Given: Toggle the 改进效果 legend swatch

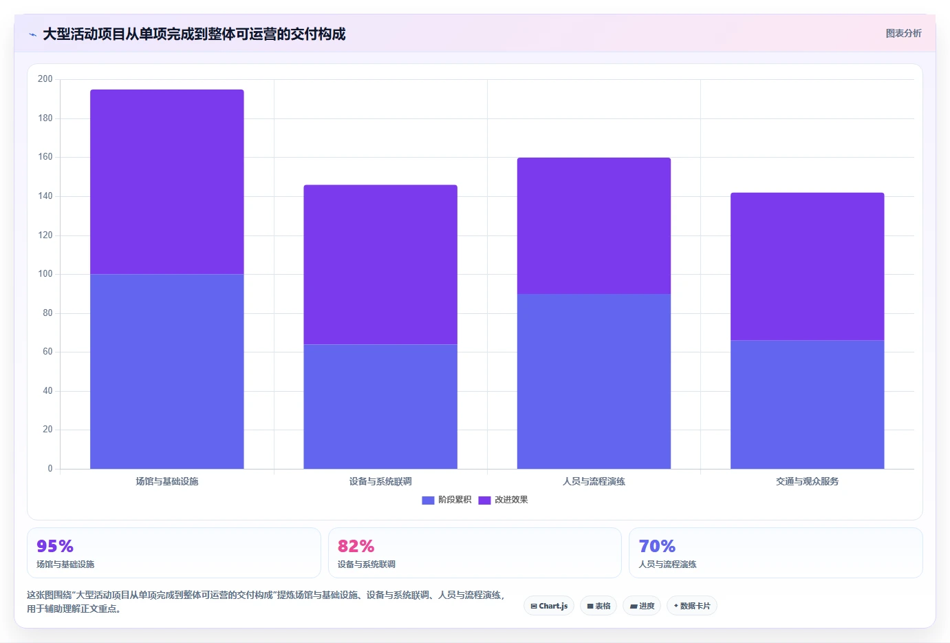Looking at the screenshot, I should tap(484, 500).
